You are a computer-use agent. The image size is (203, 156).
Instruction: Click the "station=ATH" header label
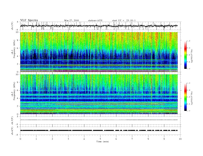95,20
